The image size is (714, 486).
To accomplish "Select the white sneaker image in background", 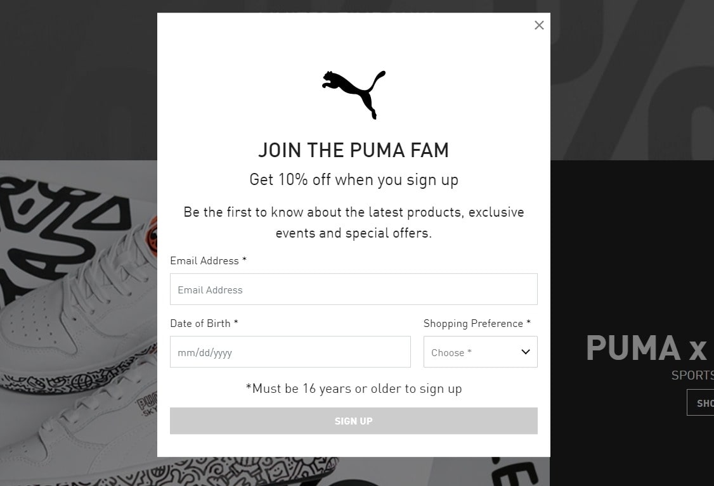I will coord(76,304).
